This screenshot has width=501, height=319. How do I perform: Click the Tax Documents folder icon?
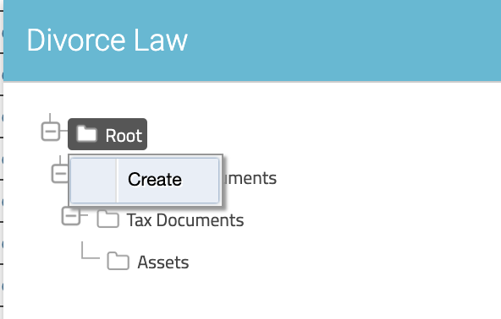tap(108, 219)
